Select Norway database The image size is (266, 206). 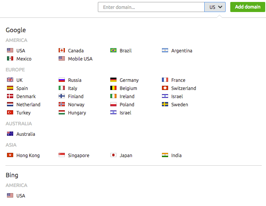[x=76, y=105]
